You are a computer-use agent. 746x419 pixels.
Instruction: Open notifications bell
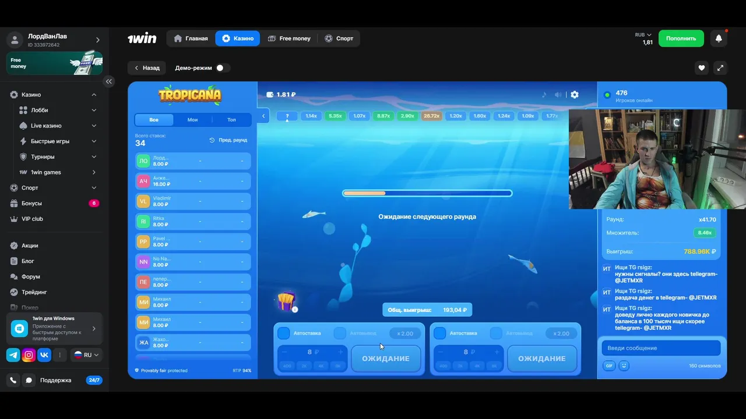[x=719, y=38]
